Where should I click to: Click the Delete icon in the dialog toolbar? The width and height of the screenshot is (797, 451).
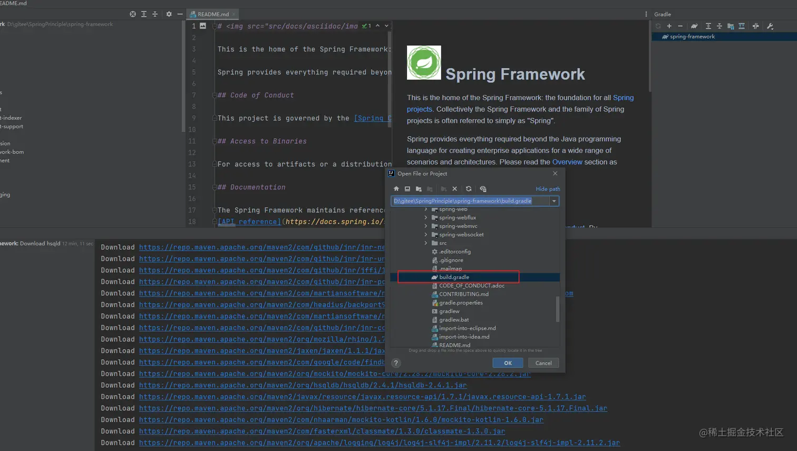(455, 189)
